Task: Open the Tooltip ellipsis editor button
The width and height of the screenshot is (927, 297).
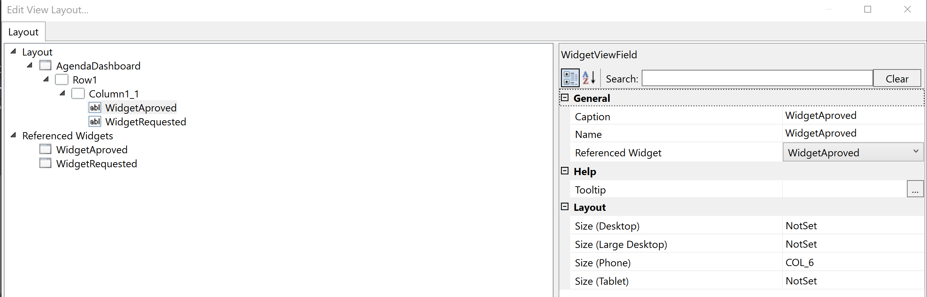Action: tap(915, 189)
